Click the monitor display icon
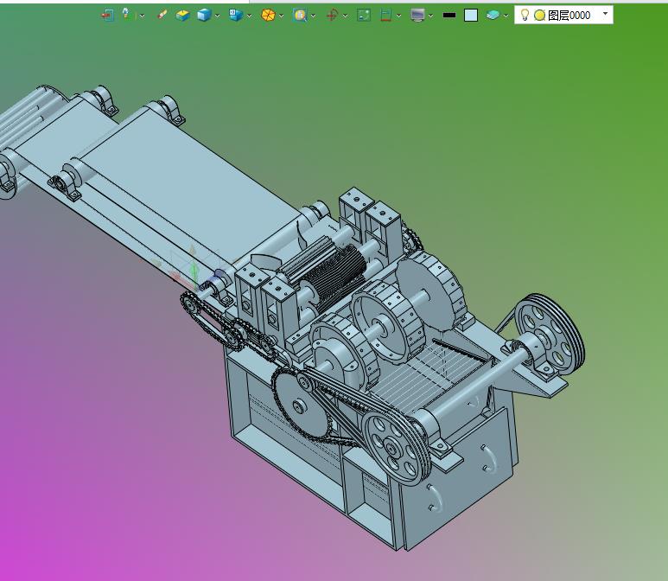The width and height of the screenshot is (668, 581). 417,15
